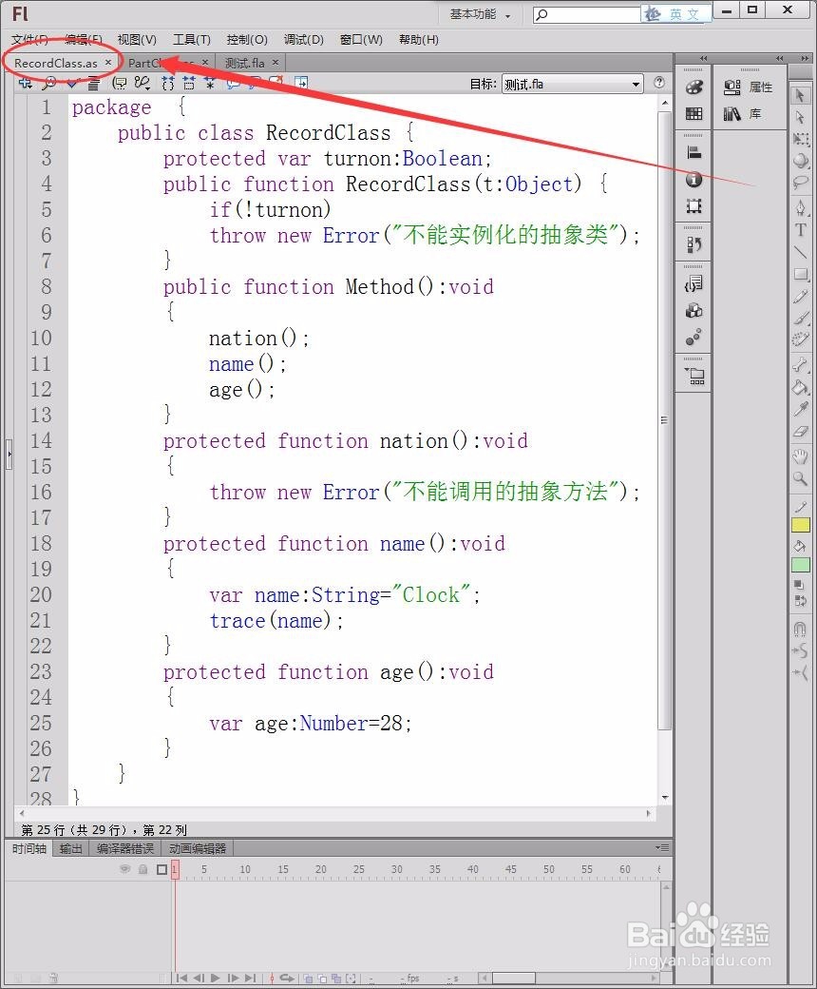This screenshot has height=989, width=817.
Task: Open the Components panel
Action: pyautogui.click(x=693, y=311)
